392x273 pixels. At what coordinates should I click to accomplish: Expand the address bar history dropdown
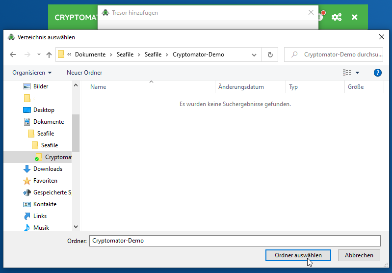(x=254, y=55)
